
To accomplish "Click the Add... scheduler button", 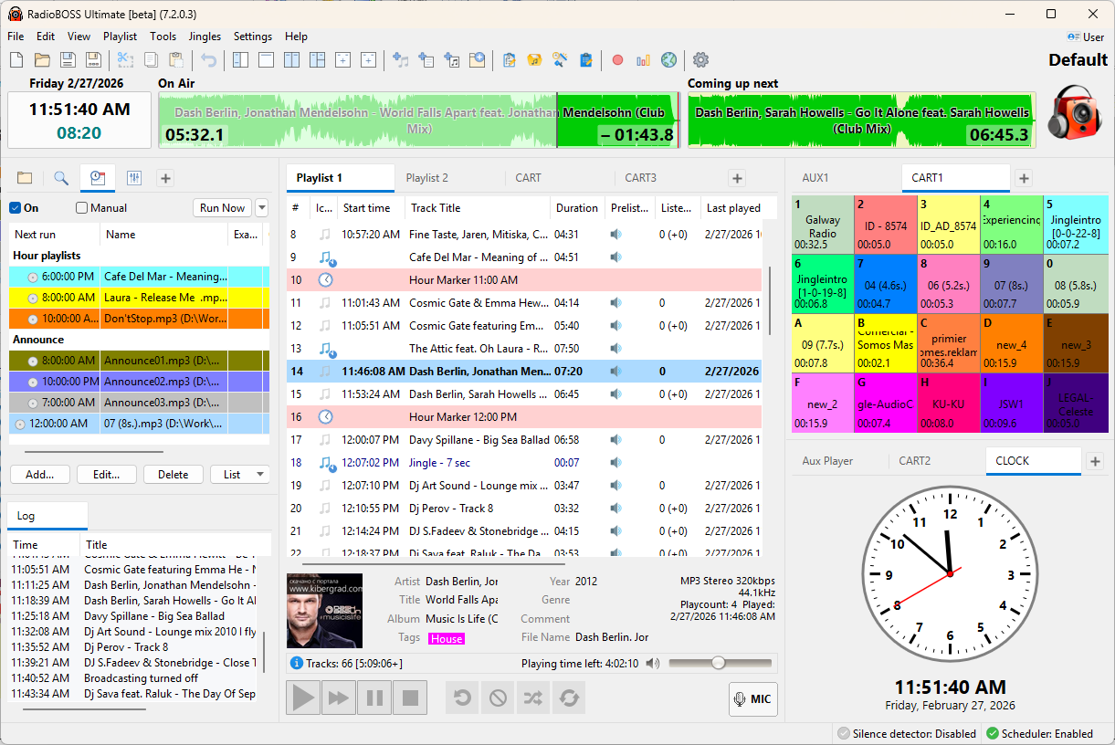I will (x=40, y=475).
